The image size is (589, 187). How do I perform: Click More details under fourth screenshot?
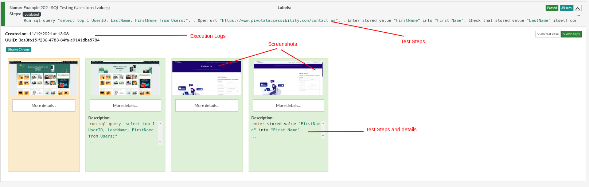pyautogui.click(x=288, y=106)
